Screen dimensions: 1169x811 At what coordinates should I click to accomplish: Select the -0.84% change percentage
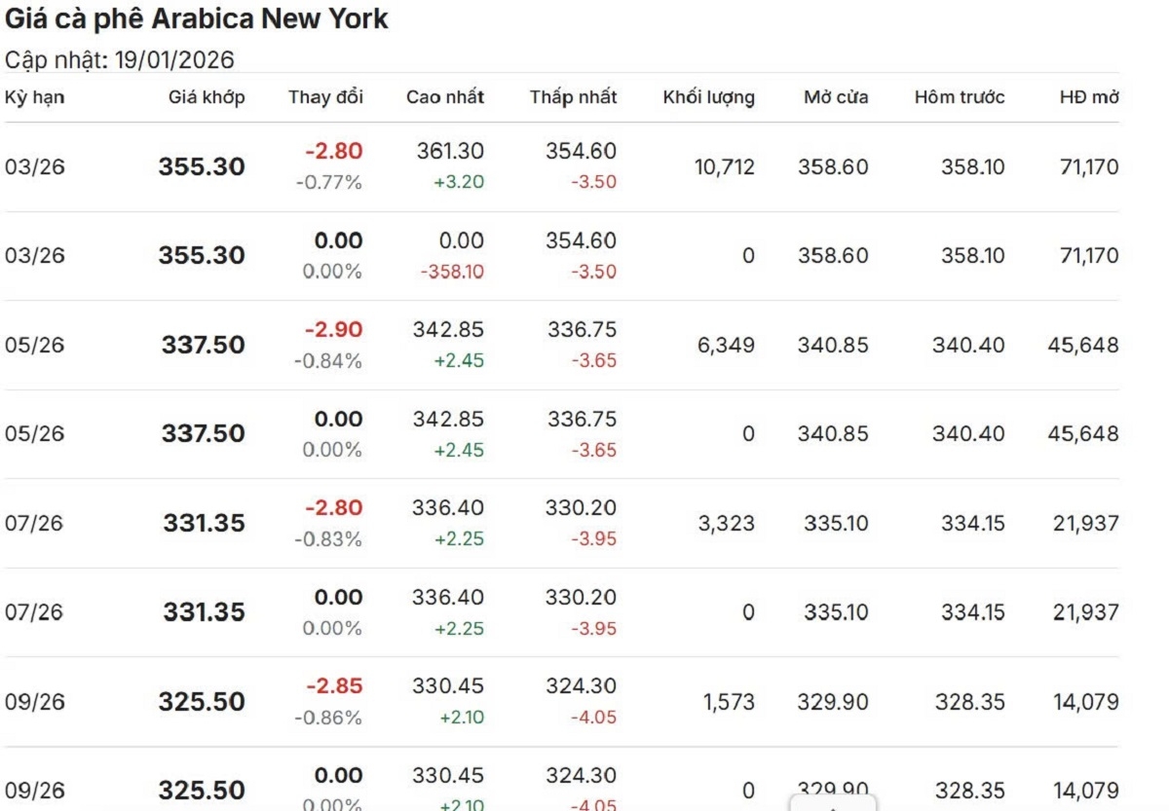click(328, 361)
